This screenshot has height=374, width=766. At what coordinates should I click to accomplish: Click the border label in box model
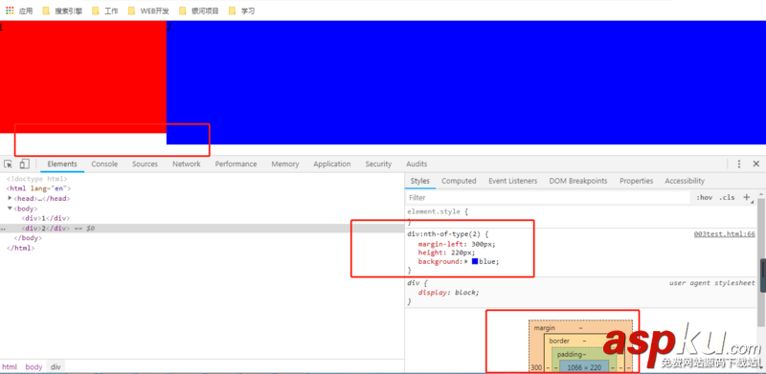[x=559, y=341]
